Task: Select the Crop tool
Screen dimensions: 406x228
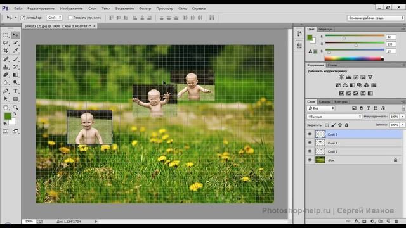Action: coord(6,51)
